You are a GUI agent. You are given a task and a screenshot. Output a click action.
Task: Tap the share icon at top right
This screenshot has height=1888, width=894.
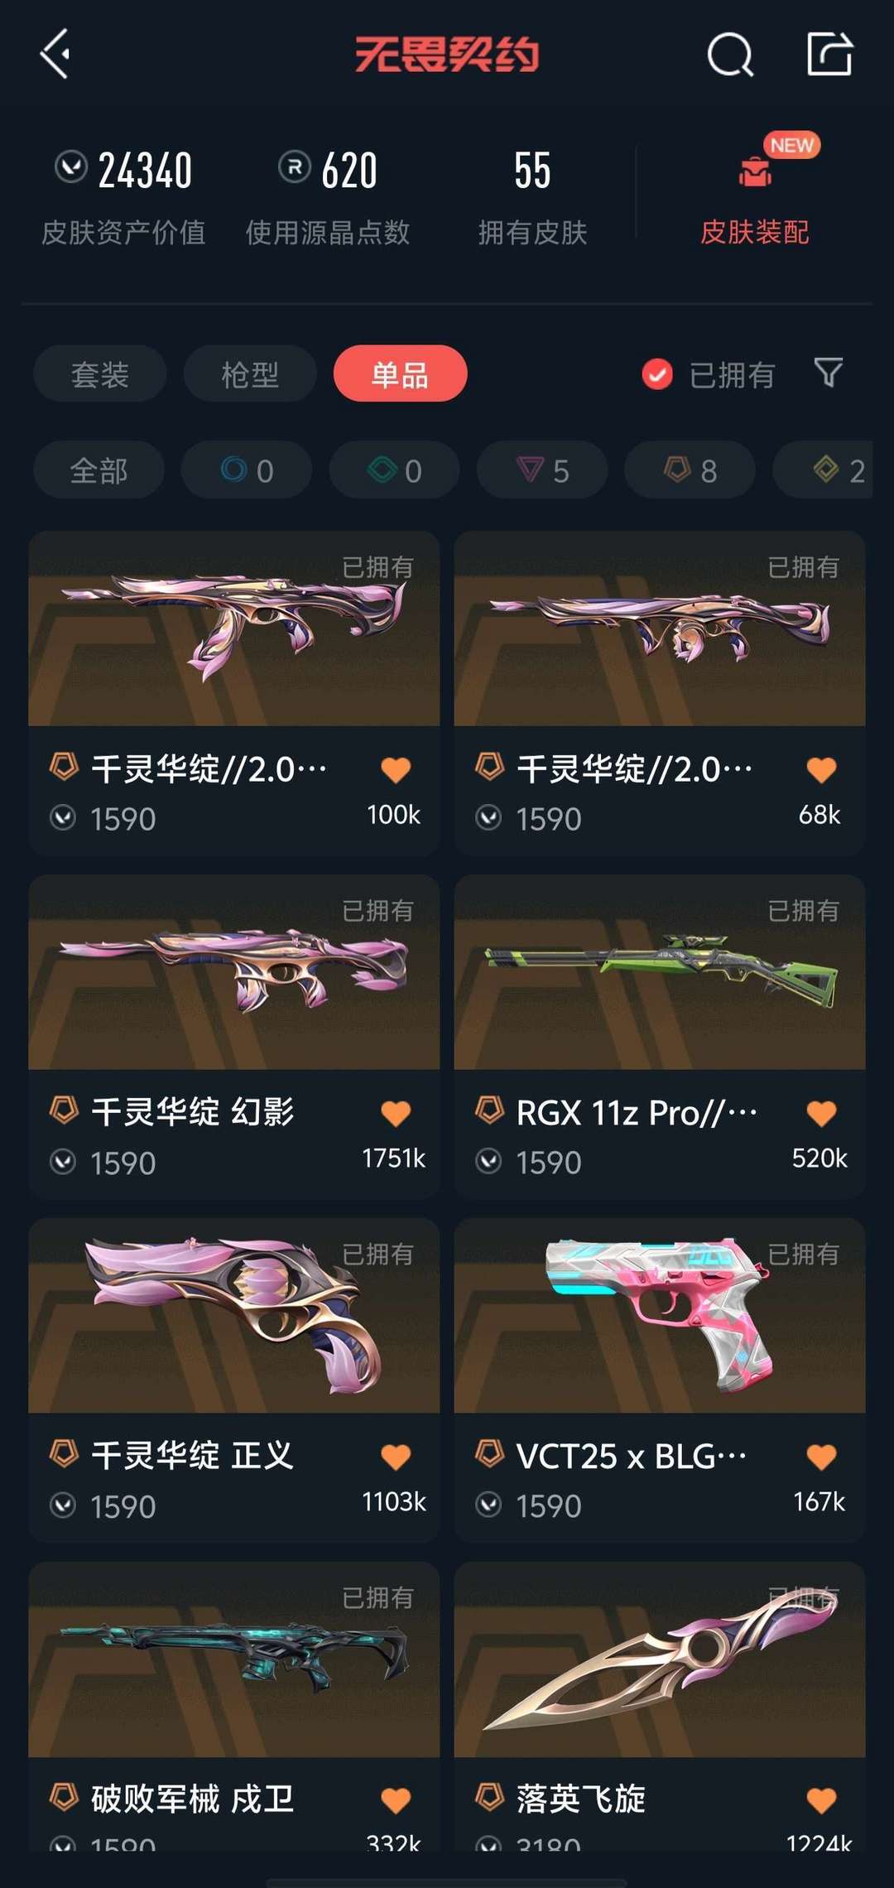[x=829, y=55]
